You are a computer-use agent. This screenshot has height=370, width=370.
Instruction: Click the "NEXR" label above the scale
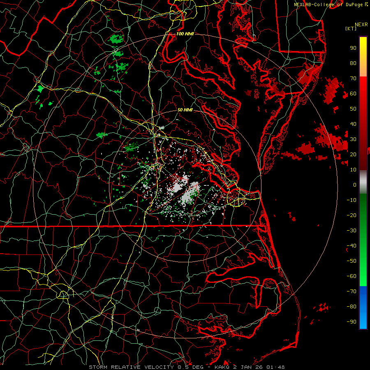pyautogui.click(x=361, y=25)
